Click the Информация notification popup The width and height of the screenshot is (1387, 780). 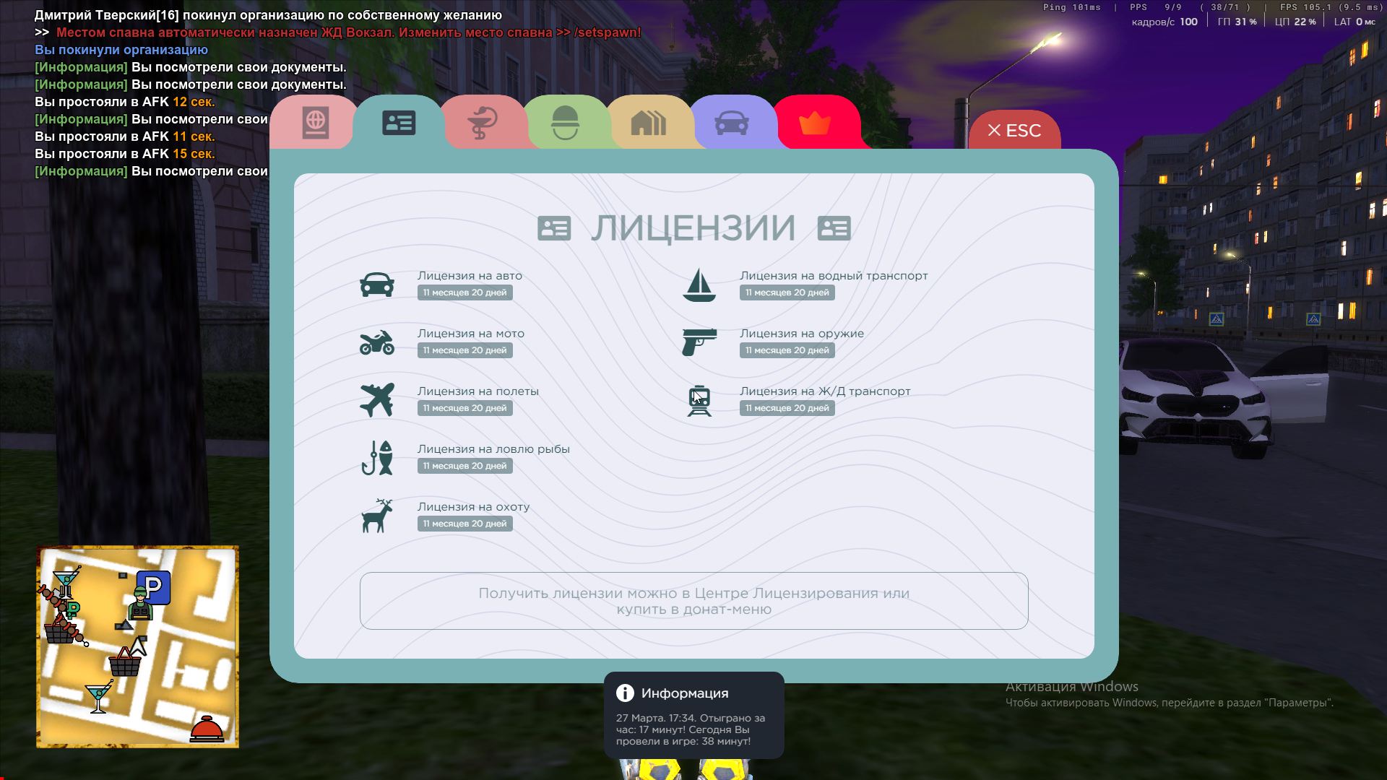693,715
